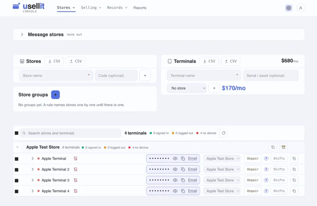This screenshot has width=317, height=206.
Task: Go to the Reports page
Action: click(140, 8)
